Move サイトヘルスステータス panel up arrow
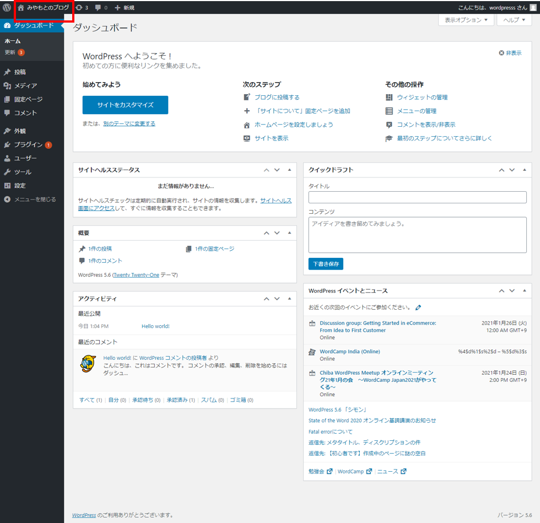 pos(267,170)
